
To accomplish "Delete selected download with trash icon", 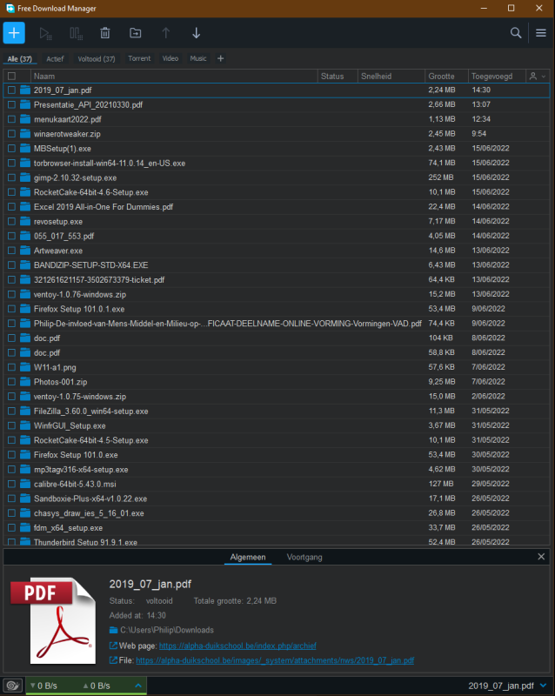I will click(105, 33).
